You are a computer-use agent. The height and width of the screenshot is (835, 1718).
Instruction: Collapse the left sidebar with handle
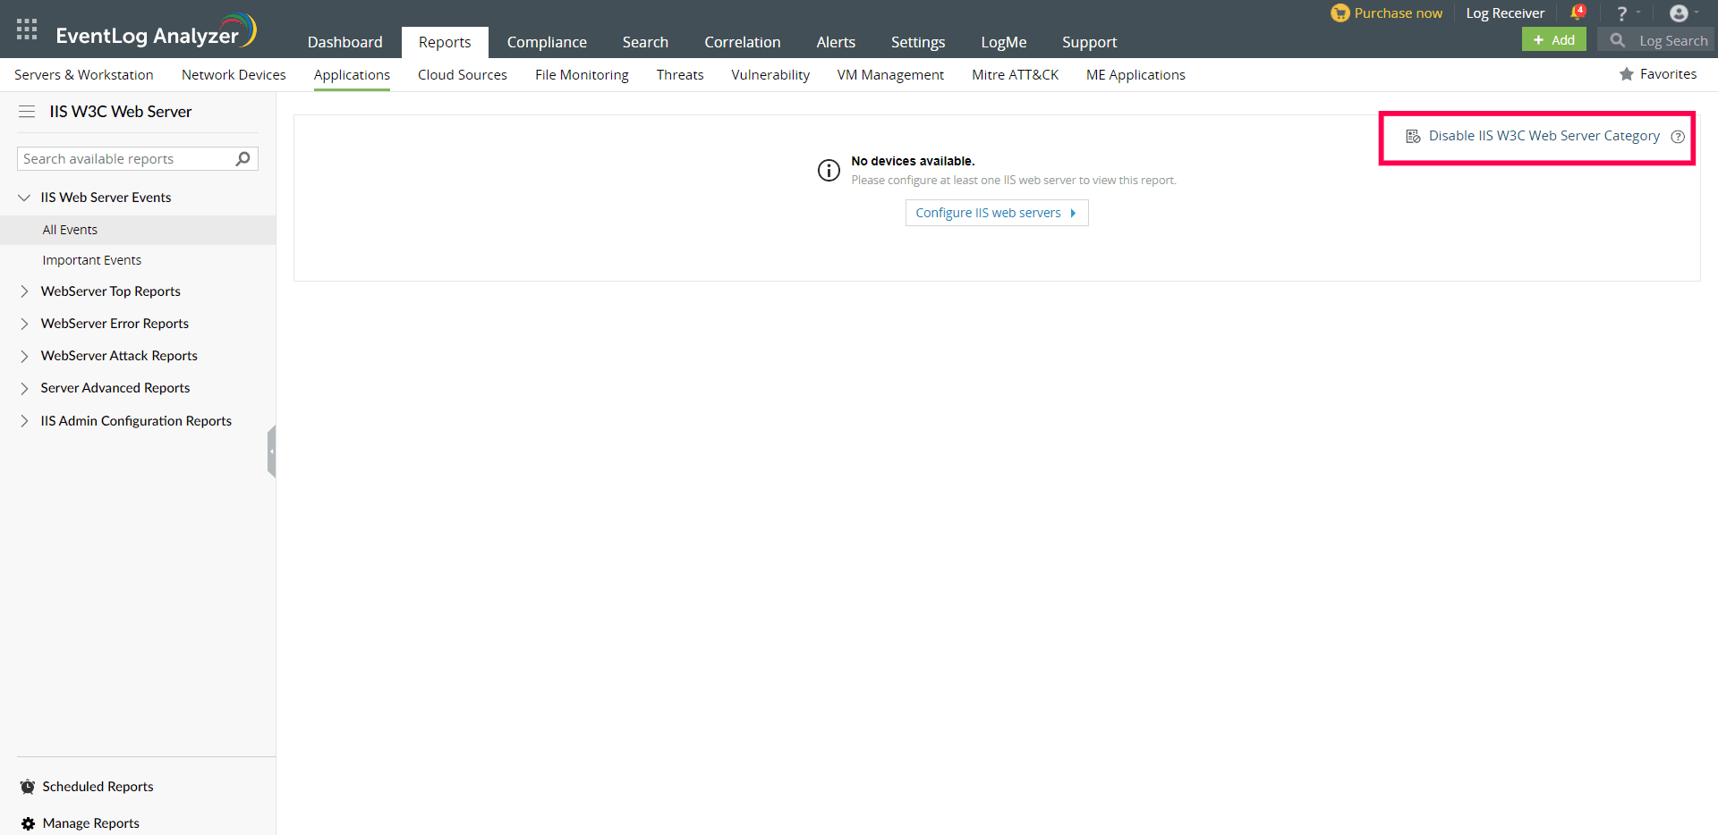pyautogui.click(x=271, y=451)
